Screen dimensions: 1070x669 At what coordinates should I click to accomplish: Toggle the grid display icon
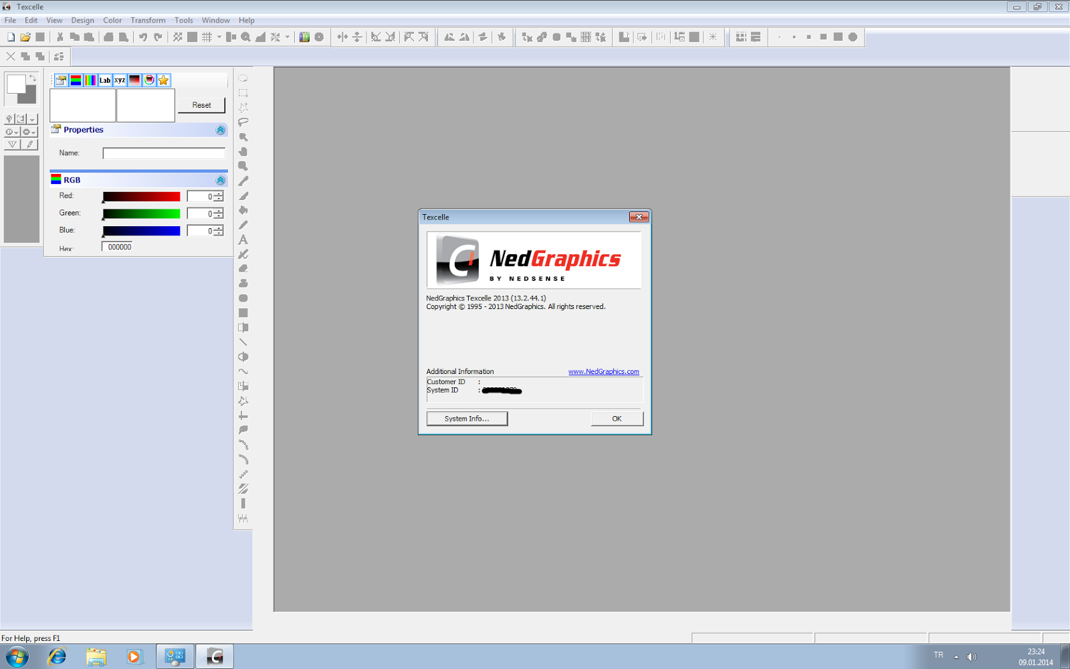click(x=207, y=37)
